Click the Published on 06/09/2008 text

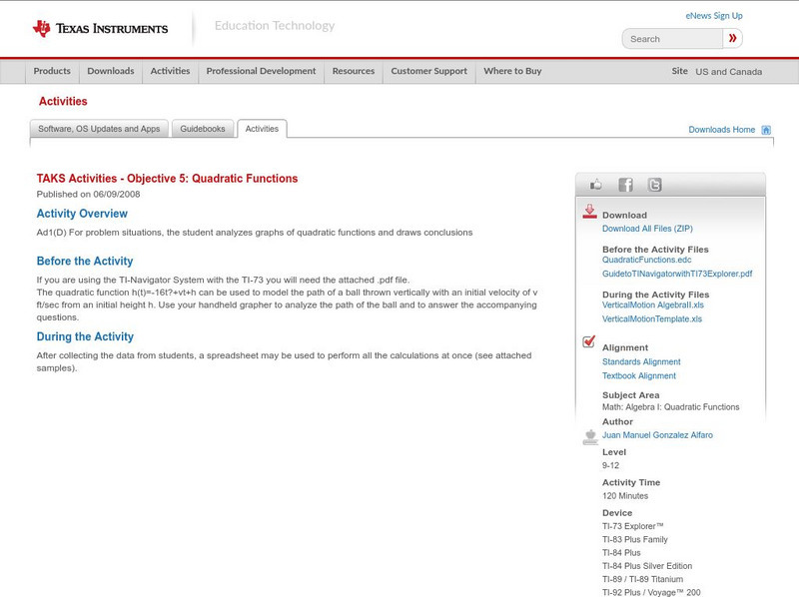tap(88, 194)
